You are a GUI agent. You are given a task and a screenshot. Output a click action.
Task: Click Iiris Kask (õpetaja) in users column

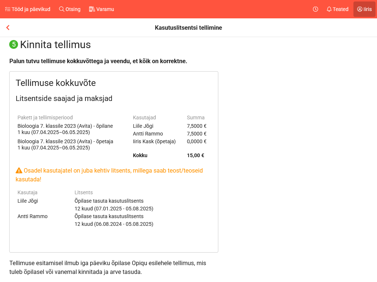pos(154,141)
